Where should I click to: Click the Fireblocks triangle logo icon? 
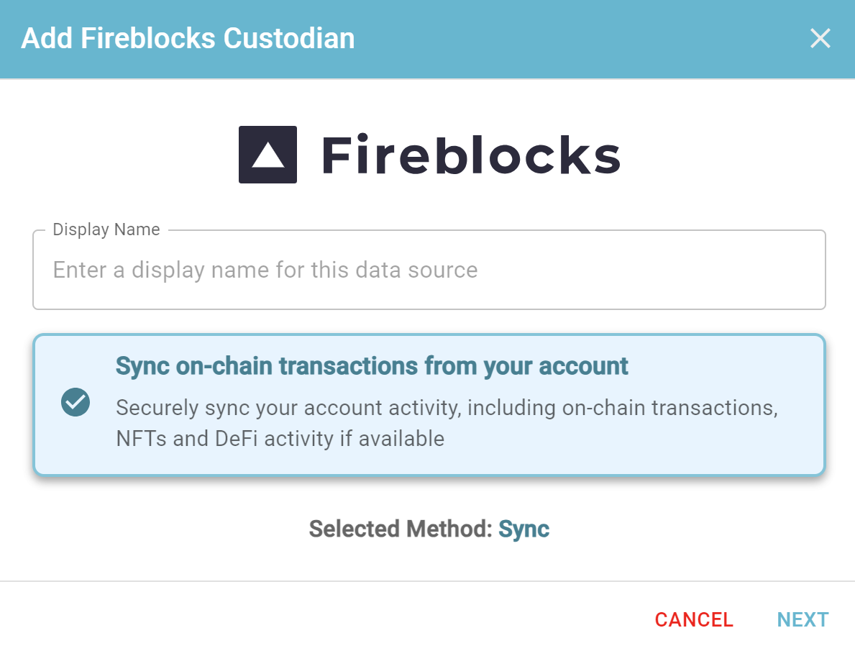pos(268,155)
